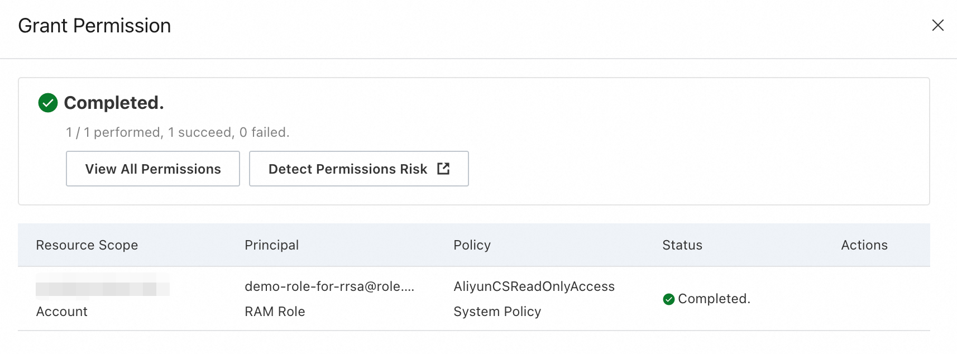Click the Grant Permission dialog title
The image size is (957, 354).
click(94, 26)
